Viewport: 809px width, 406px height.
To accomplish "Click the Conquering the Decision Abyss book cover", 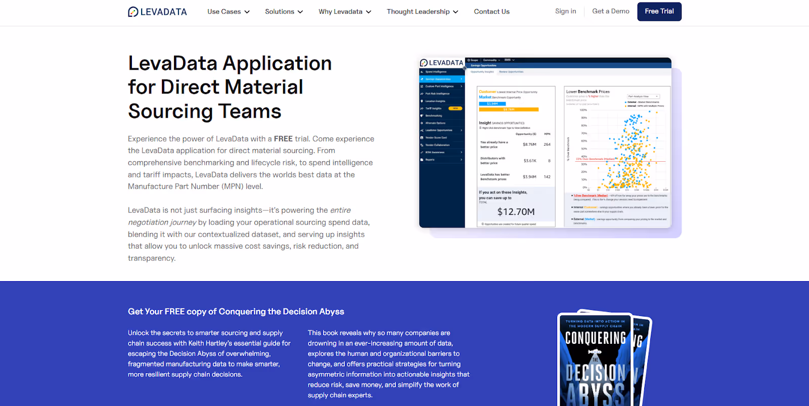I will click(596, 360).
